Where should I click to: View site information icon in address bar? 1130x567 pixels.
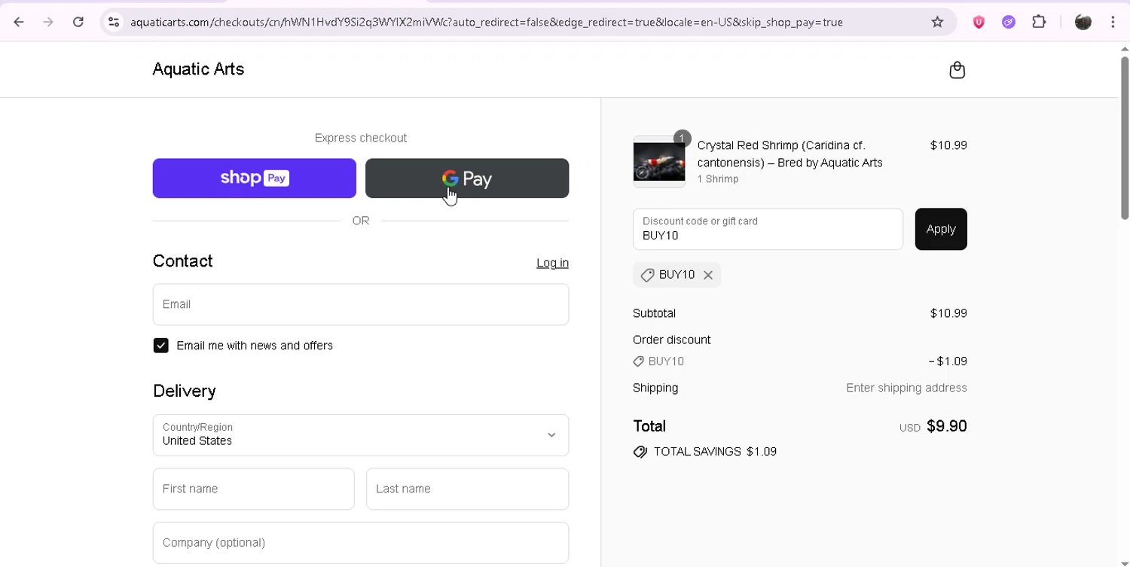(114, 22)
